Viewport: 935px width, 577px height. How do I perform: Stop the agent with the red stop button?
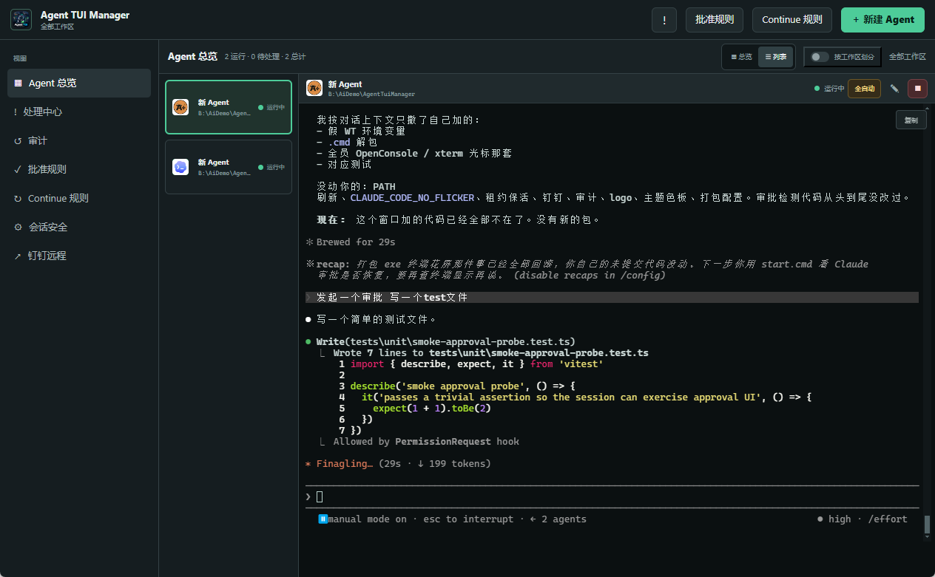click(917, 89)
